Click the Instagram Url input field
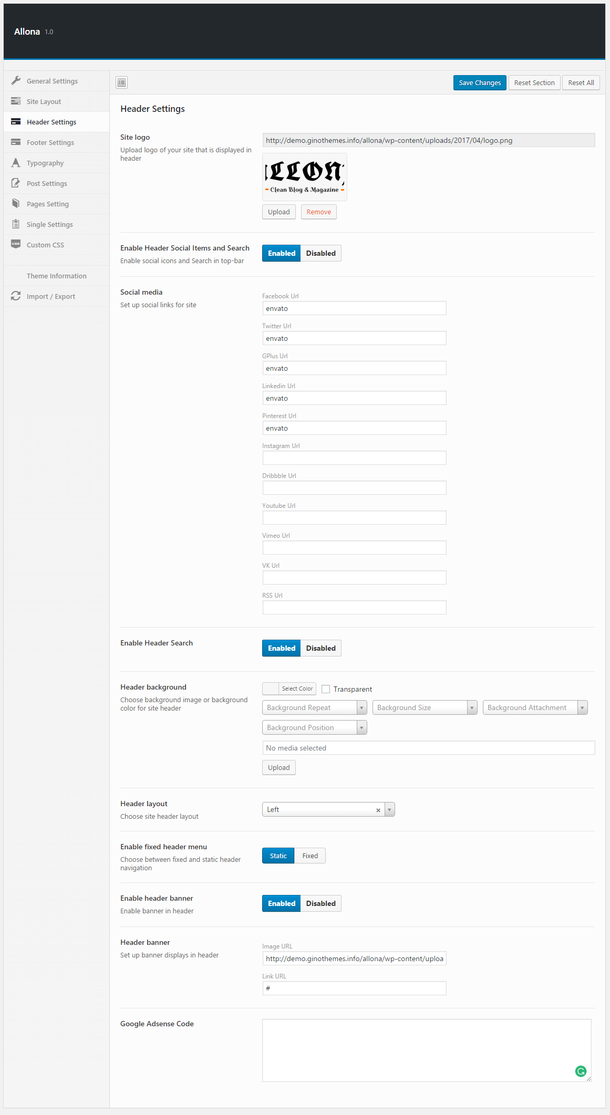This screenshot has width=610, height=1115. [x=354, y=457]
